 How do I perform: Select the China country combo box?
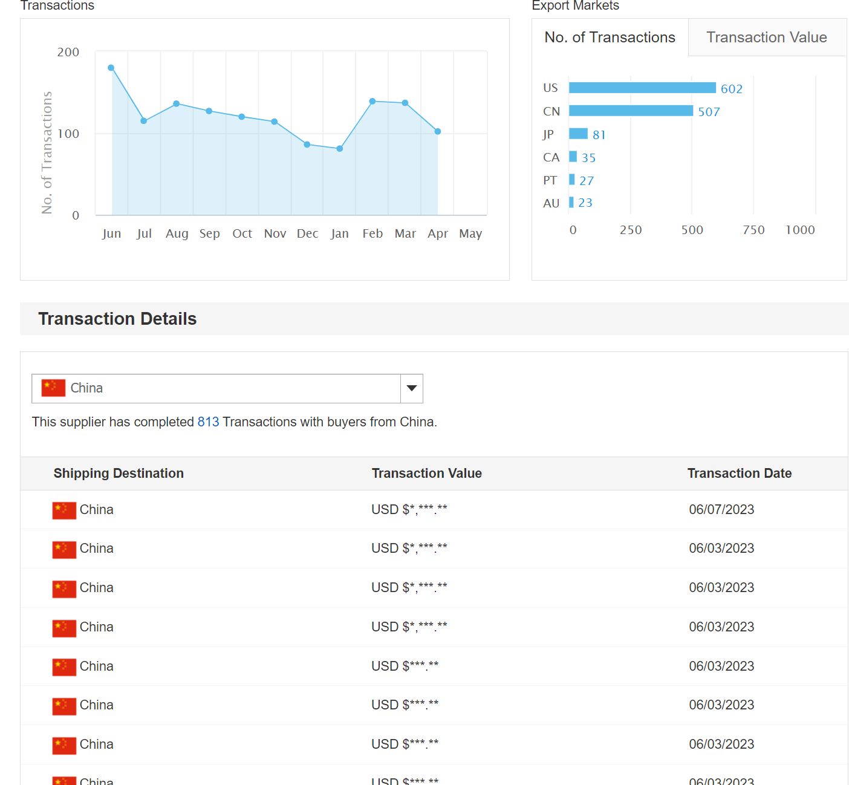pos(227,388)
